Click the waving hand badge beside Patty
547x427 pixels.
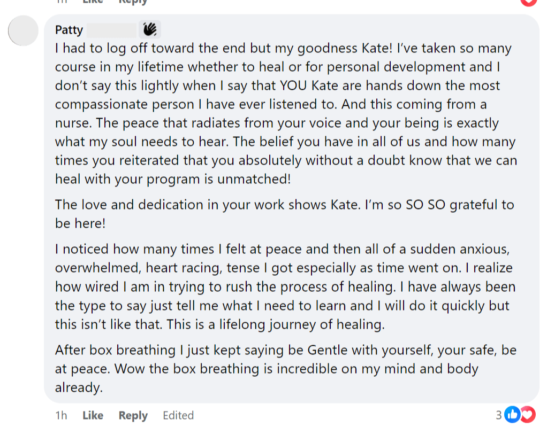tap(150, 29)
